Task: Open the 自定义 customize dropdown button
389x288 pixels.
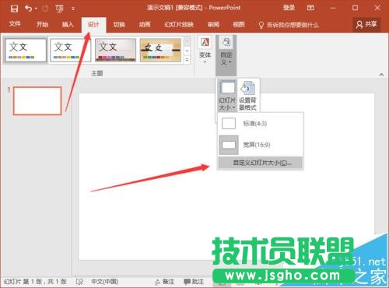Action: (x=226, y=55)
